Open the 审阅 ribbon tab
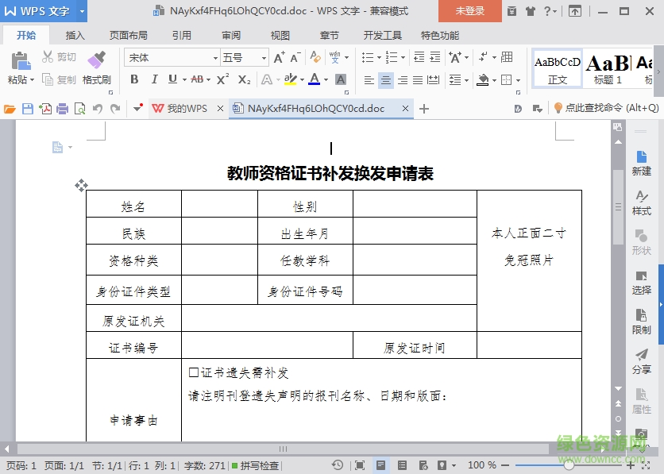Image resolution: width=664 pixels, height=474 pixels. point(230,34)
